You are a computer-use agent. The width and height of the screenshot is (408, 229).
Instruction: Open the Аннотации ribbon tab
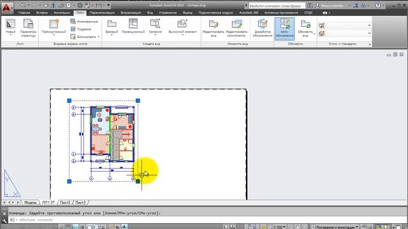pos(62,13)
